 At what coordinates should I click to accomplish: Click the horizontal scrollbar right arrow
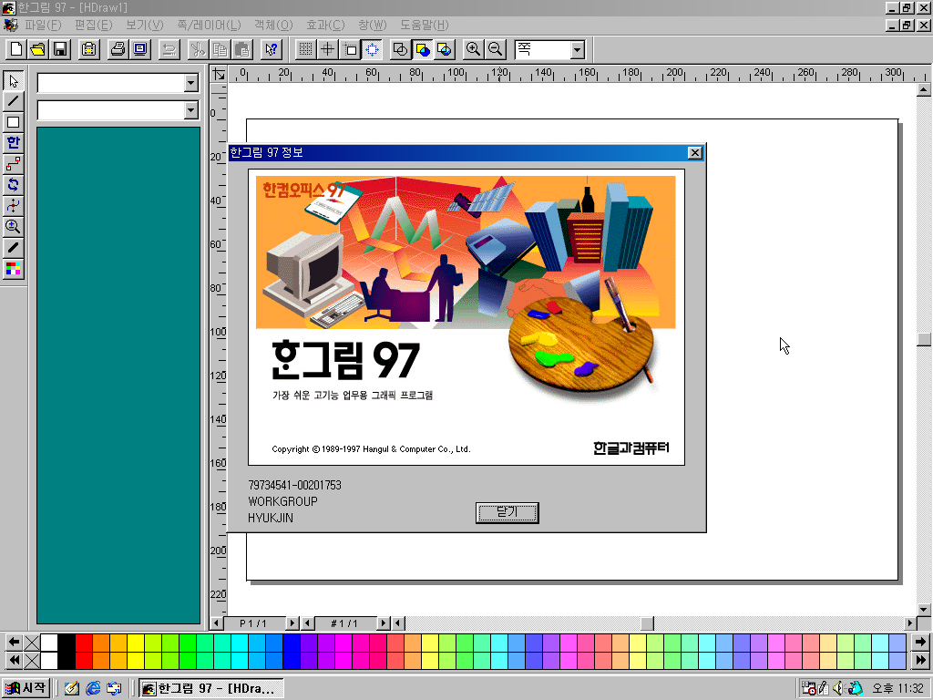tap(910, 623)
